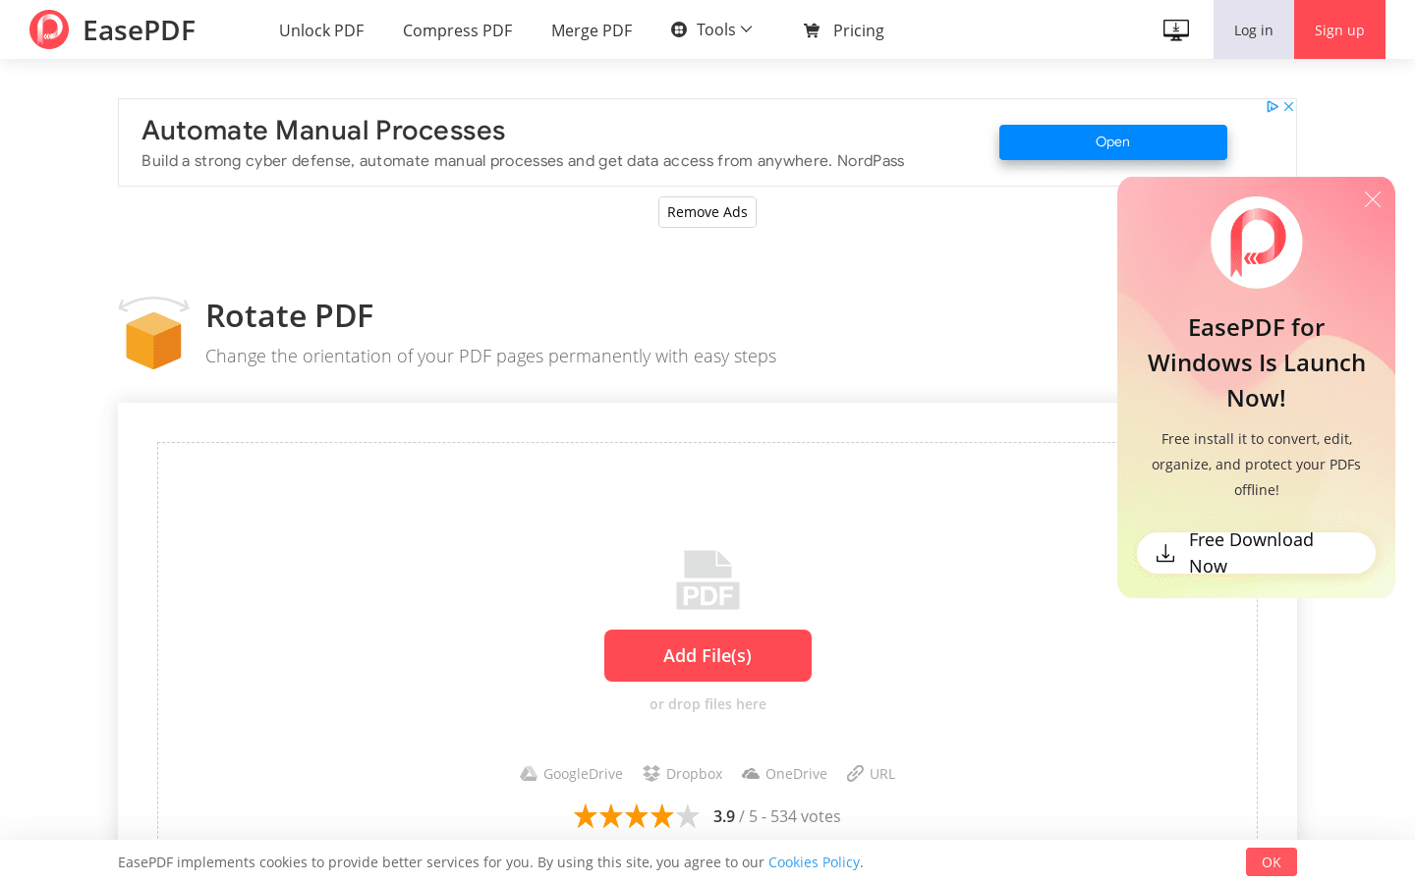
Task: Open the Merge PDF page
Action: [x=592, y=30]
